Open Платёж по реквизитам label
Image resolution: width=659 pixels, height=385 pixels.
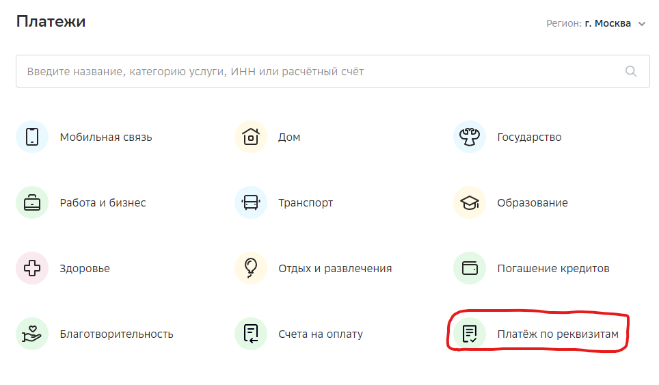(558, 334)
